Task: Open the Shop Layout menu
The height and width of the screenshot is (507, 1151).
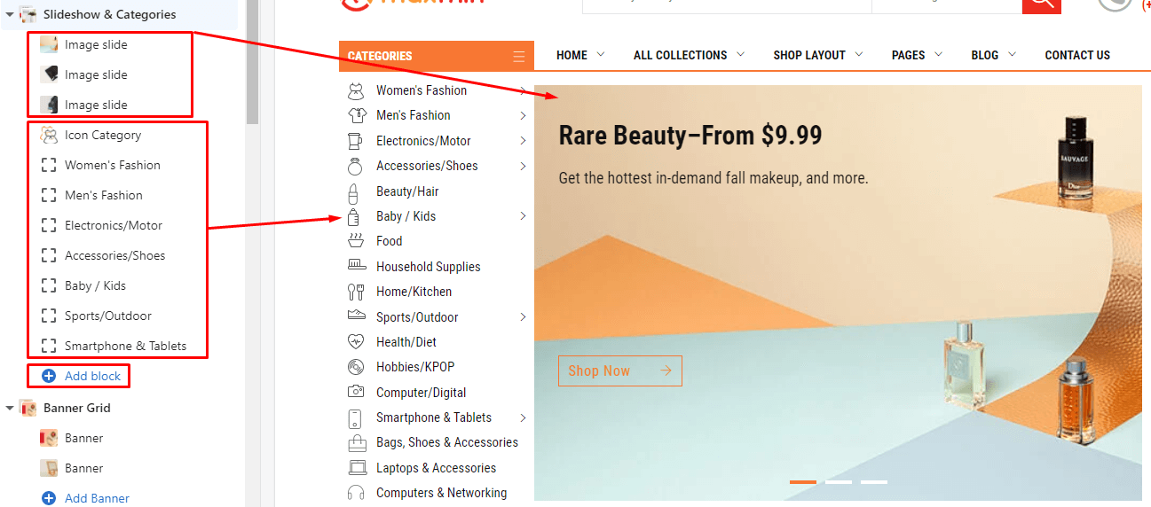Action: (x=817, y=55)
